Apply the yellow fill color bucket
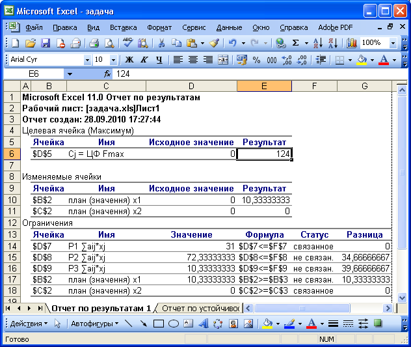This screenshot has height=347, width=411. coord(362,60)
